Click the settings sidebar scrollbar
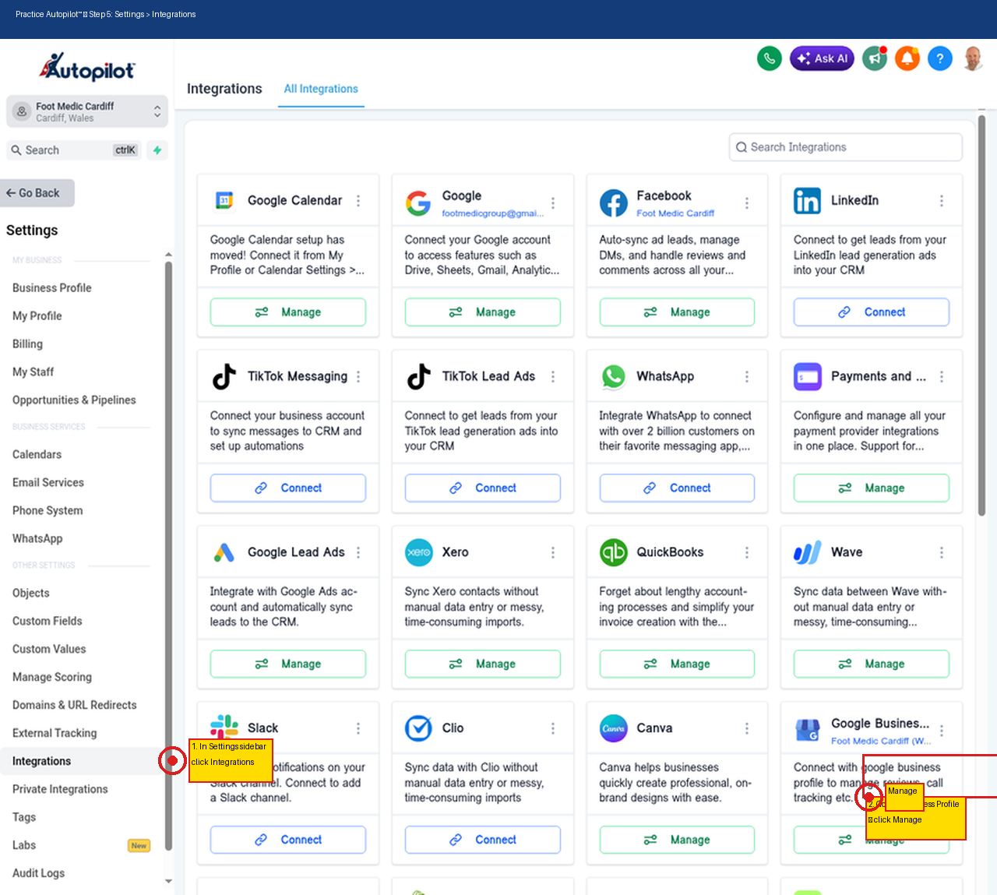This screenshot has width=997, height=895. click(x=168, y=556)
